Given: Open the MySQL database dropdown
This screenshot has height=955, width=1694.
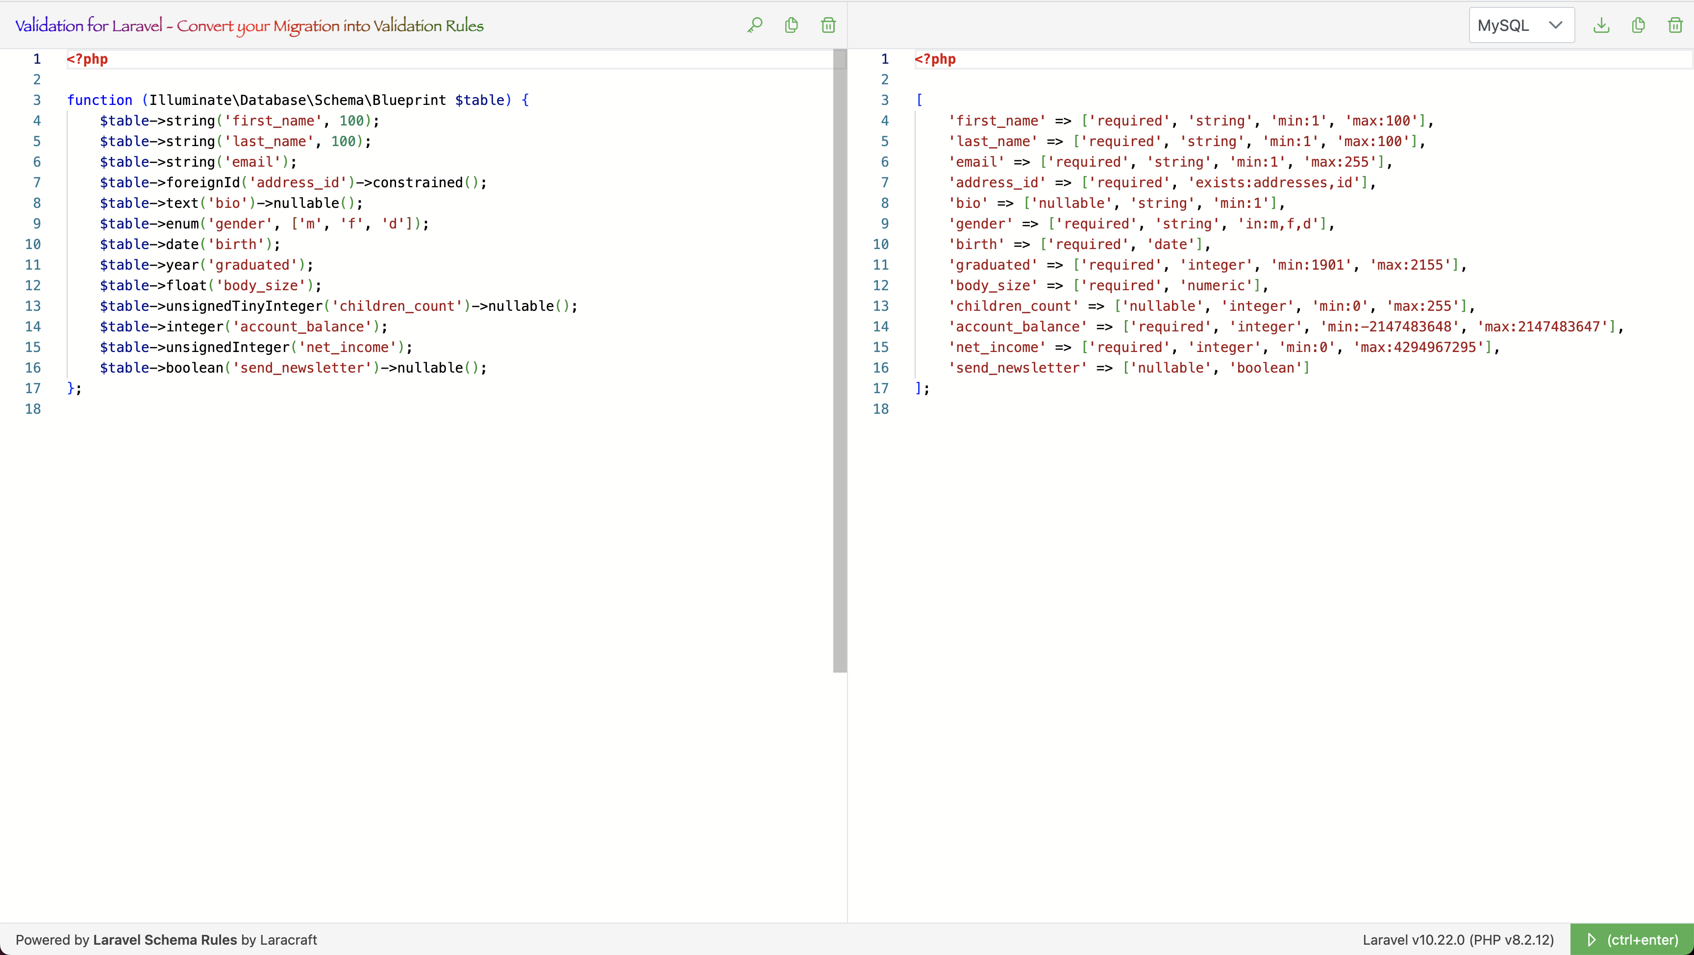Looking at the screenshot, I should (1521, 25).
